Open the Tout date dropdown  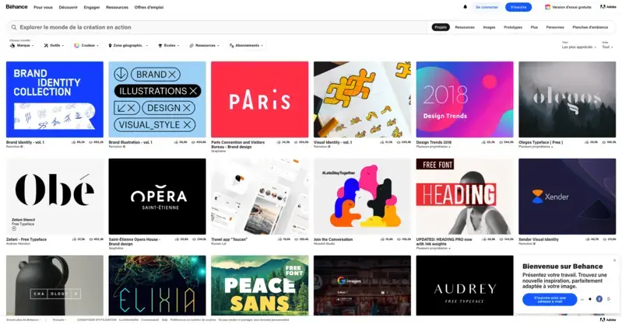point(607,47)
